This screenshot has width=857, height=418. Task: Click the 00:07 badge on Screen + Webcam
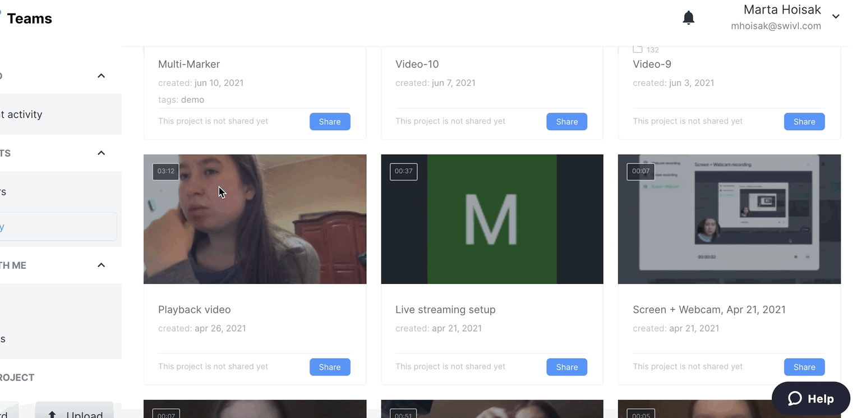[641, 171]
